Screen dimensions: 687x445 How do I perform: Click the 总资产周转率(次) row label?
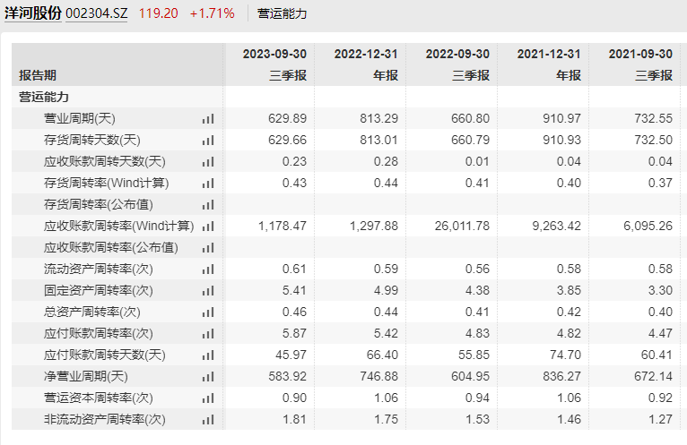pyautogui.click(x=92, y=312)
